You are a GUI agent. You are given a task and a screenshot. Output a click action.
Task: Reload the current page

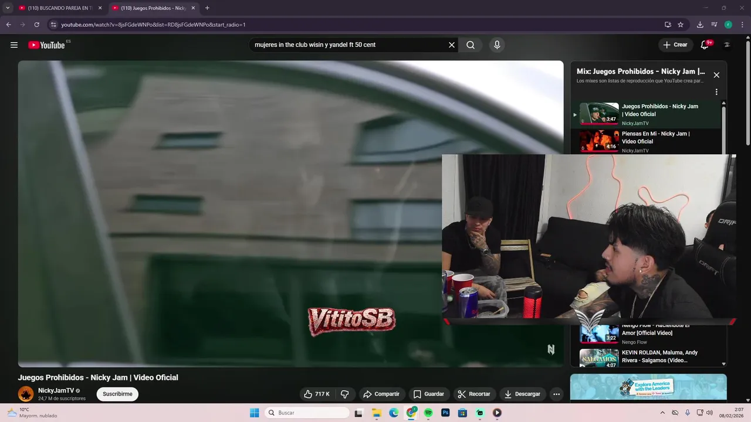(36, 25)
